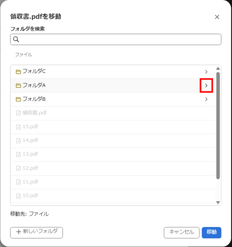This screenshot has height=247, width=232.
Task: Expand フォルダB with its chevron
Action: pos(206,99)
